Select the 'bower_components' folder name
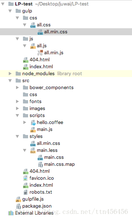This screenshot has width=132, height=219. (x=51, y=88)
